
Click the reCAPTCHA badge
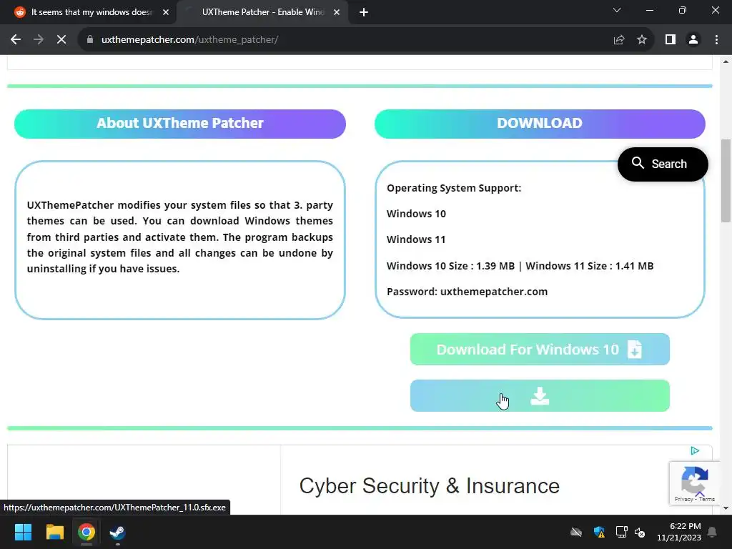pos(695,483)
